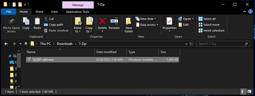Sort by the Size column
This screenshot has width=255, height=96.
click(169, 52)
